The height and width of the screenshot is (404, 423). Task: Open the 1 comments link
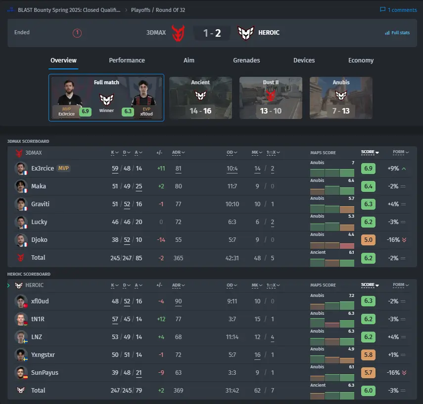(398, 10)
